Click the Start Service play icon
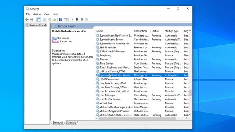Image resolution: width=235 pixels, height=132 pixels. click(72, 19)
